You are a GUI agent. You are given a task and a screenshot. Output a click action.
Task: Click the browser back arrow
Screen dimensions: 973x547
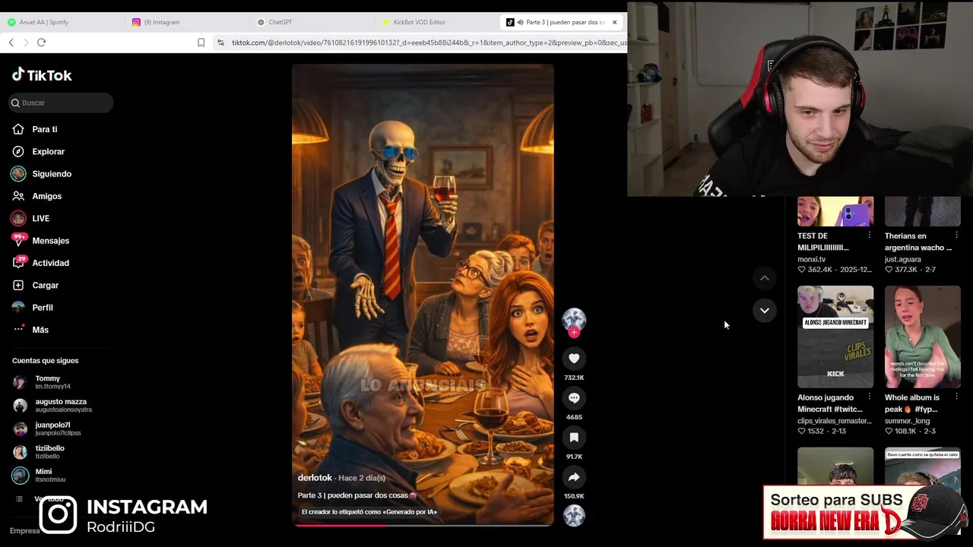(x=11, y=43)
